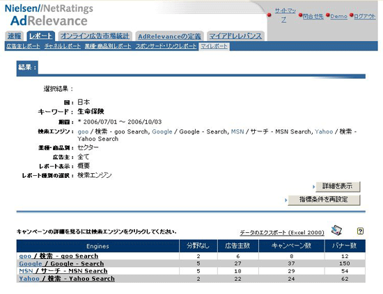Open Google link in search engine summary
The width and height of the screenshot is (383, 294).
coord(162,131)
